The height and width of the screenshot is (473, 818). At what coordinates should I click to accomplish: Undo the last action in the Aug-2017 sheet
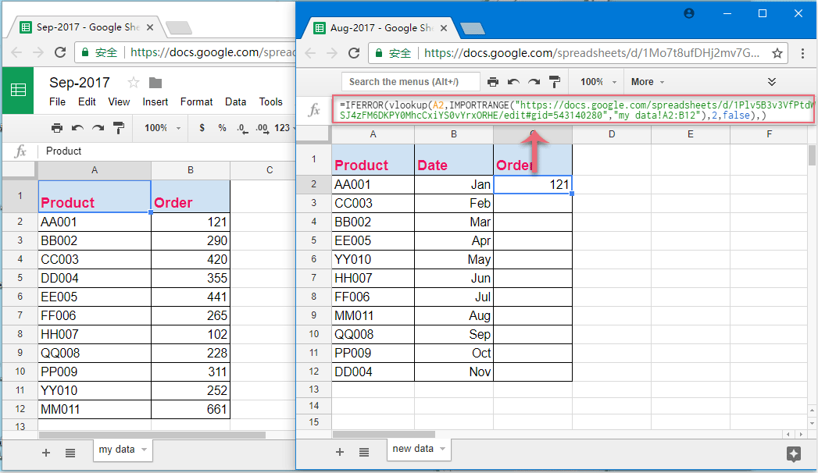513,81
